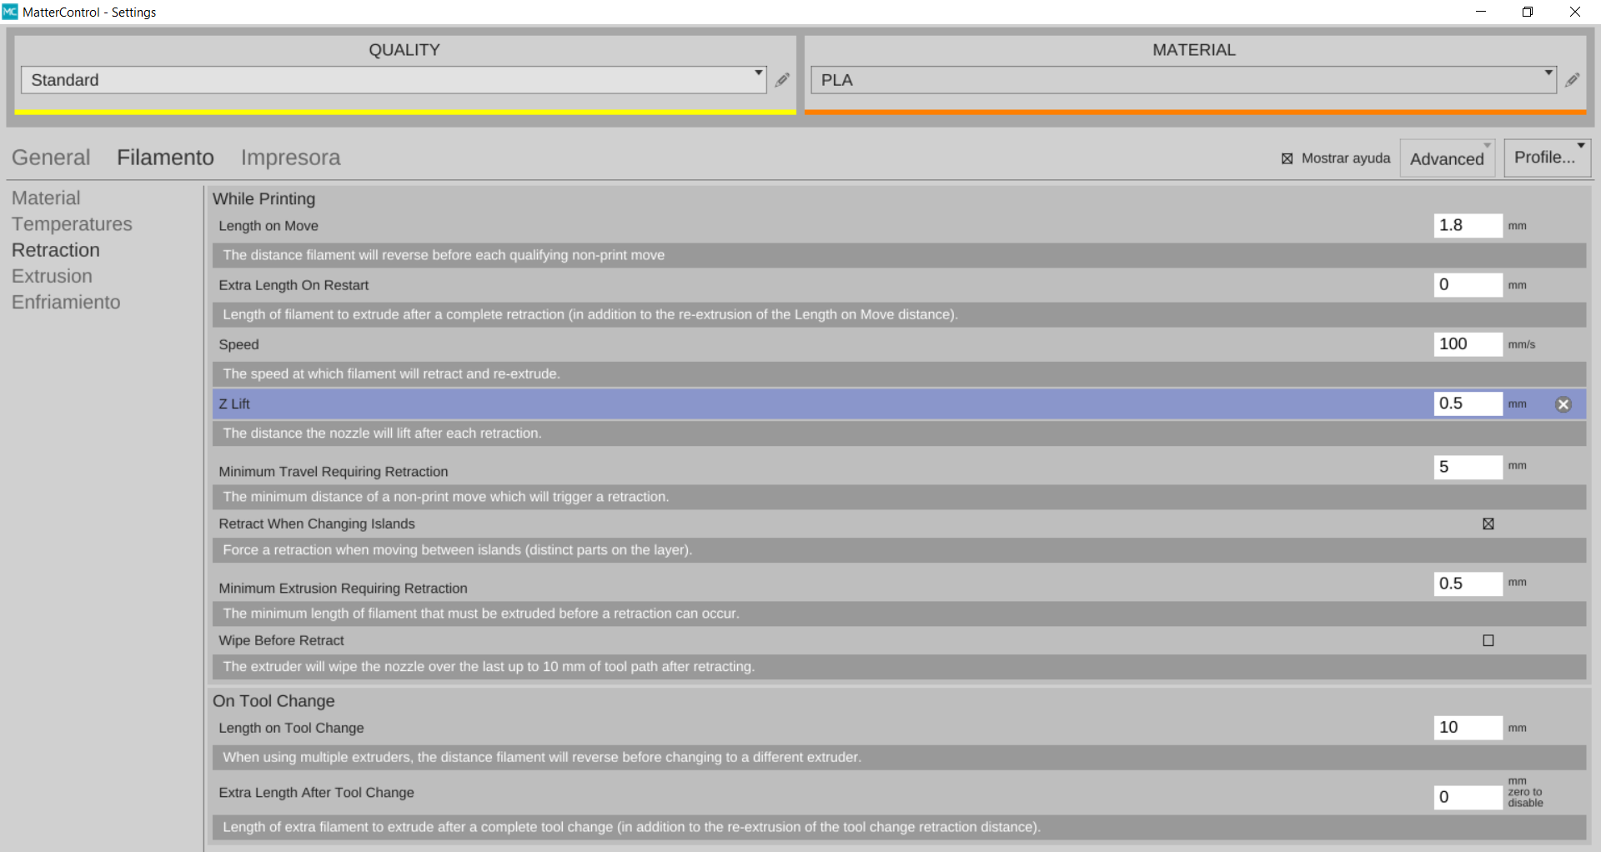Select Extrusion in the left sidebar
Image resolution: width=1601 pixels, height=852 pixels.
[x=52, y=276]
